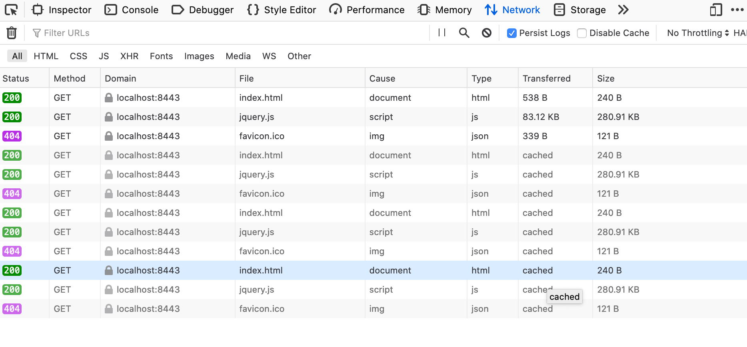The height and width of the screenshot is (347, 747).
Task: Click the 200 status badge of highlighted row
Action: click(12, 270)
